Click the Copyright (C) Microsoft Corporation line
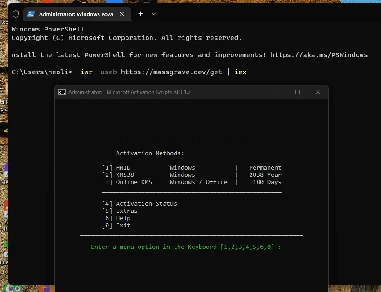The width and height of the screenshot is (381, 292). tap(126, 38)
